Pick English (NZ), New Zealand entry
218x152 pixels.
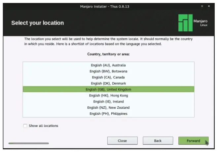click(108, 107)
